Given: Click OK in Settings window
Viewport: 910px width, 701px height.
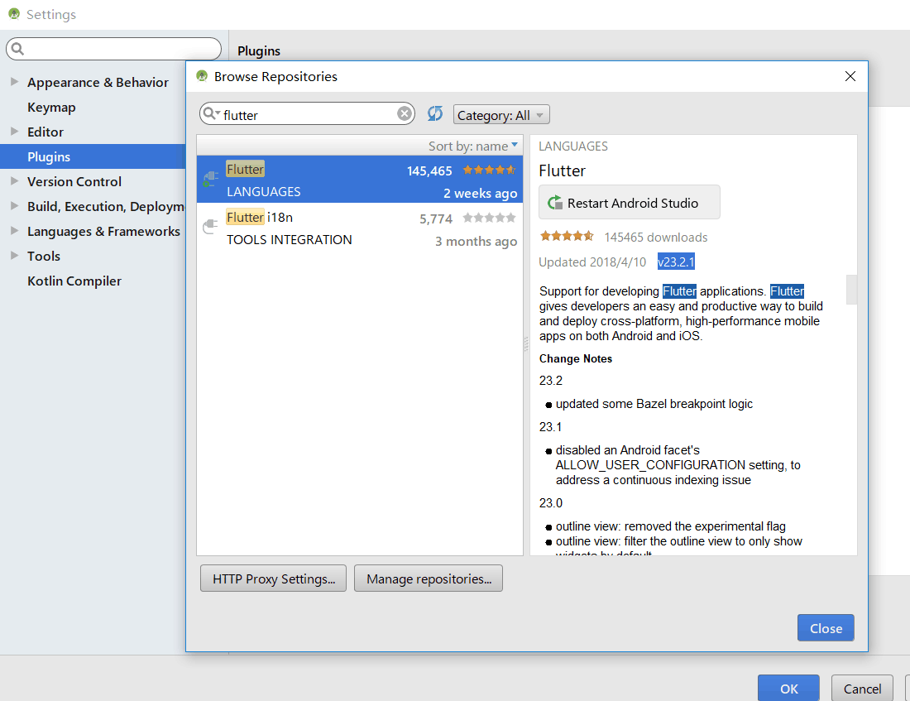Looking at the screenshot, I should [x=788, y=689].
